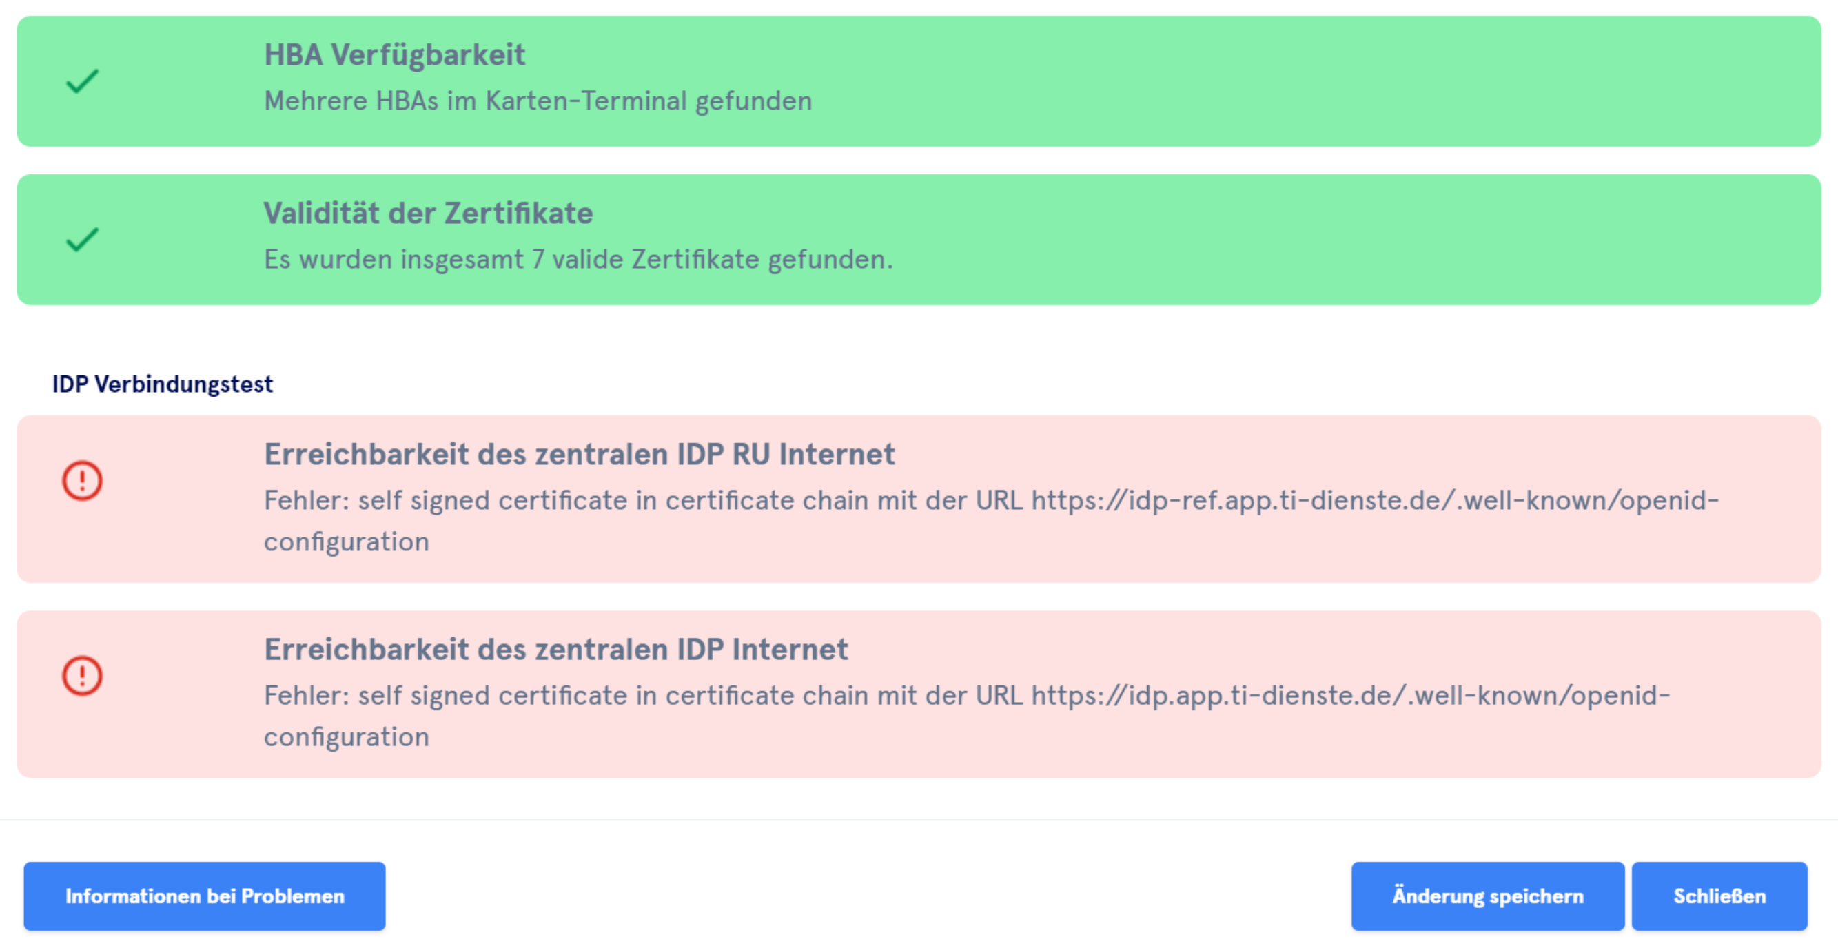Click the idp-ref.app.ti-dienste.de URL
This screenshot has width=1838, height=950.
pos(1374,501)
